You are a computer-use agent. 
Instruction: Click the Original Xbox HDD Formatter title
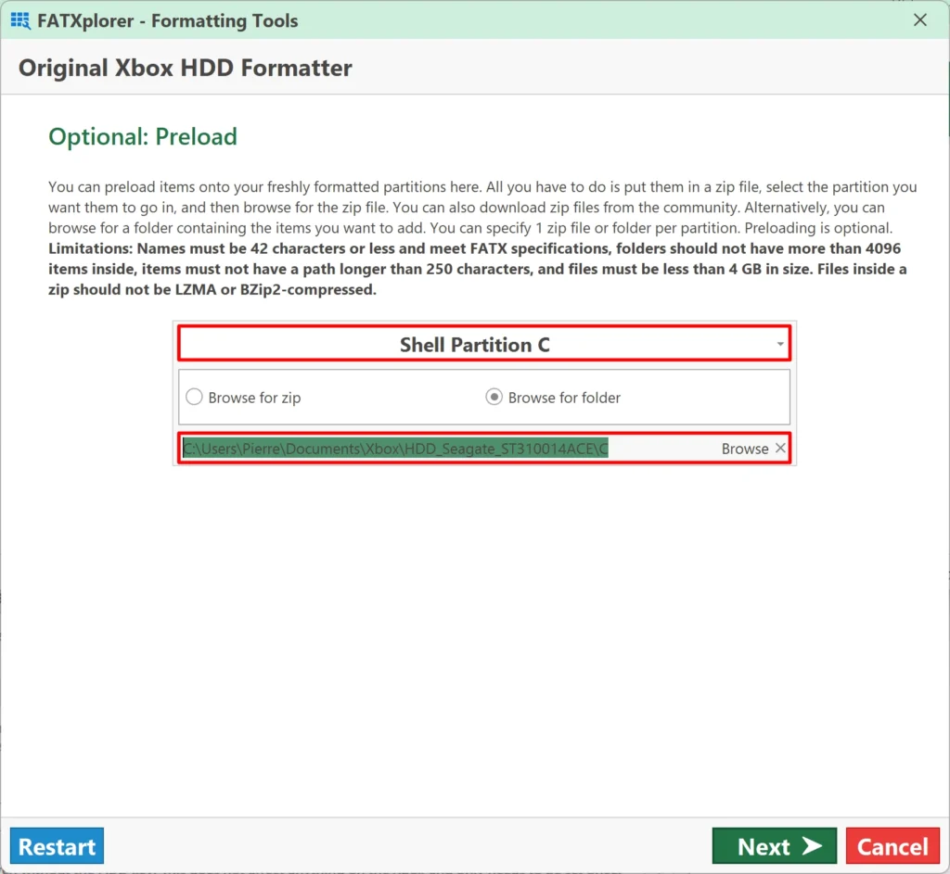(x=186, y=68)
